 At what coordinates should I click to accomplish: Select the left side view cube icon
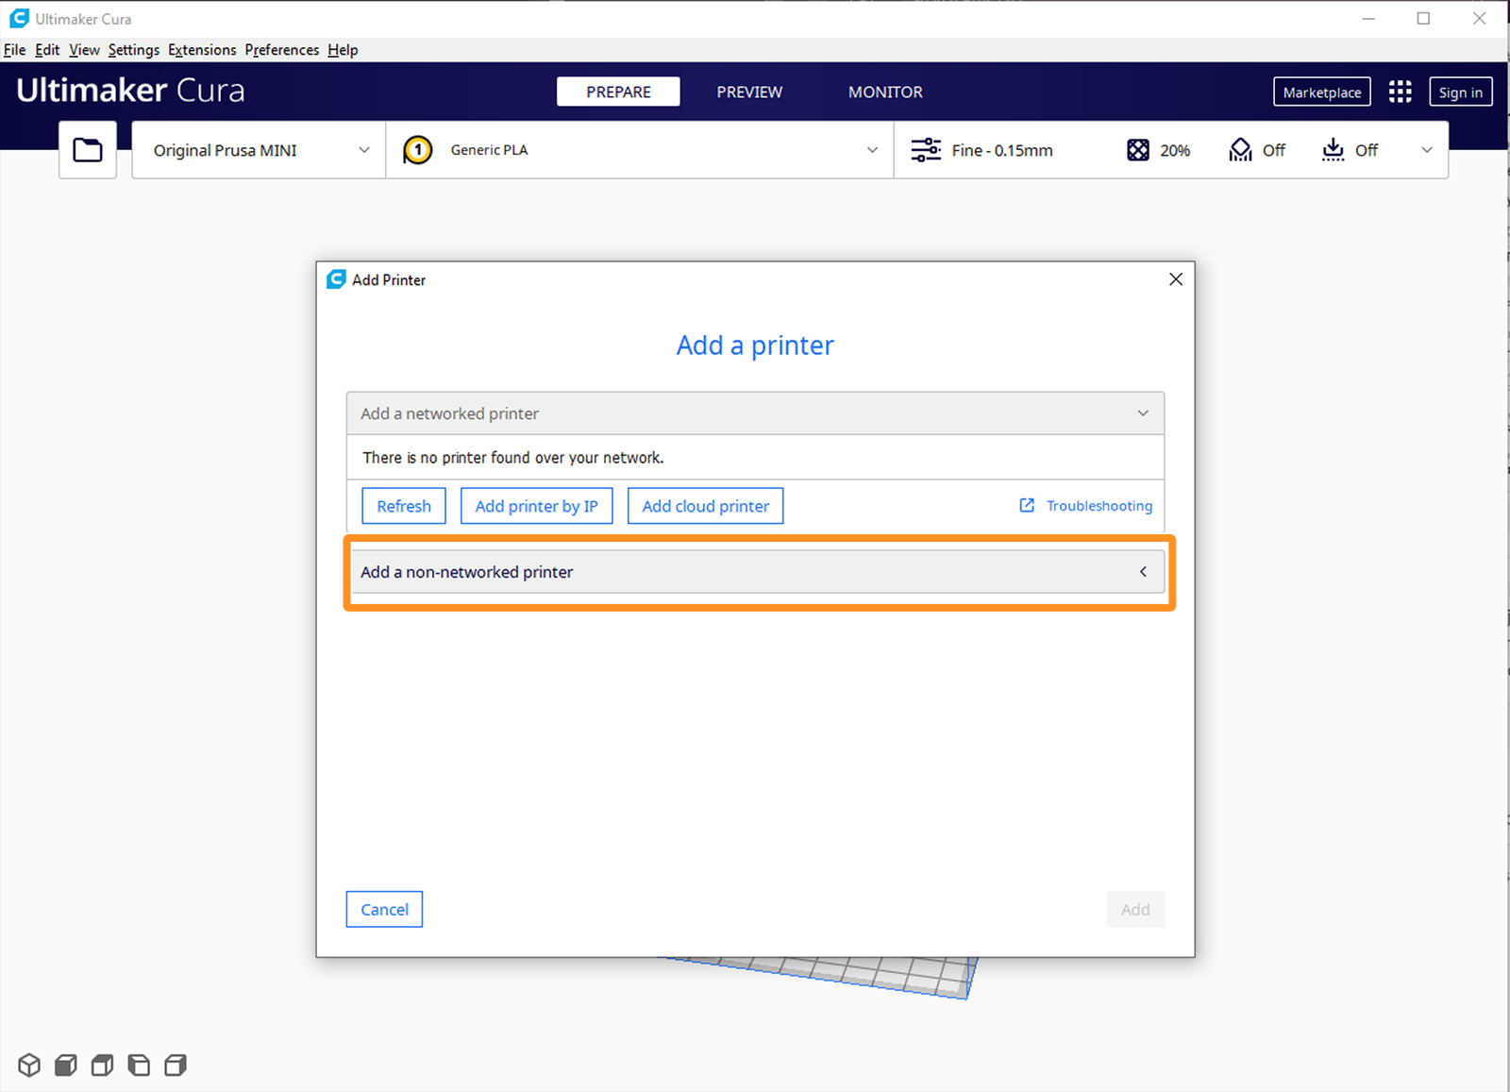[139, 1066]
